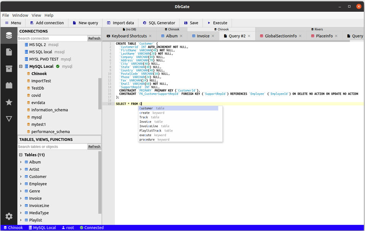Image resolution: width=365 pixels, height=231 pixels.
Task: Open the archive sidebar icon
Action: click(9, 69)
